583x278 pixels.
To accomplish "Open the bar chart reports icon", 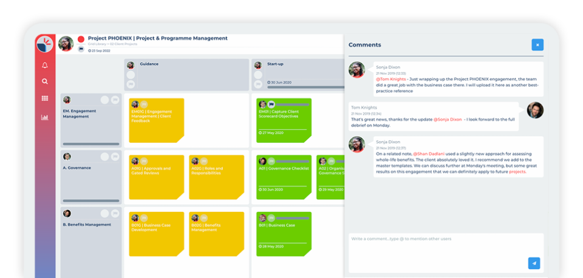I will tap(45, 117).
